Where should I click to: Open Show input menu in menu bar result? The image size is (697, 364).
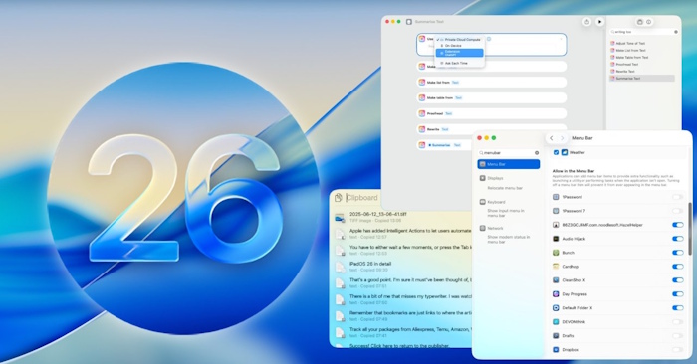pos(506,213)
